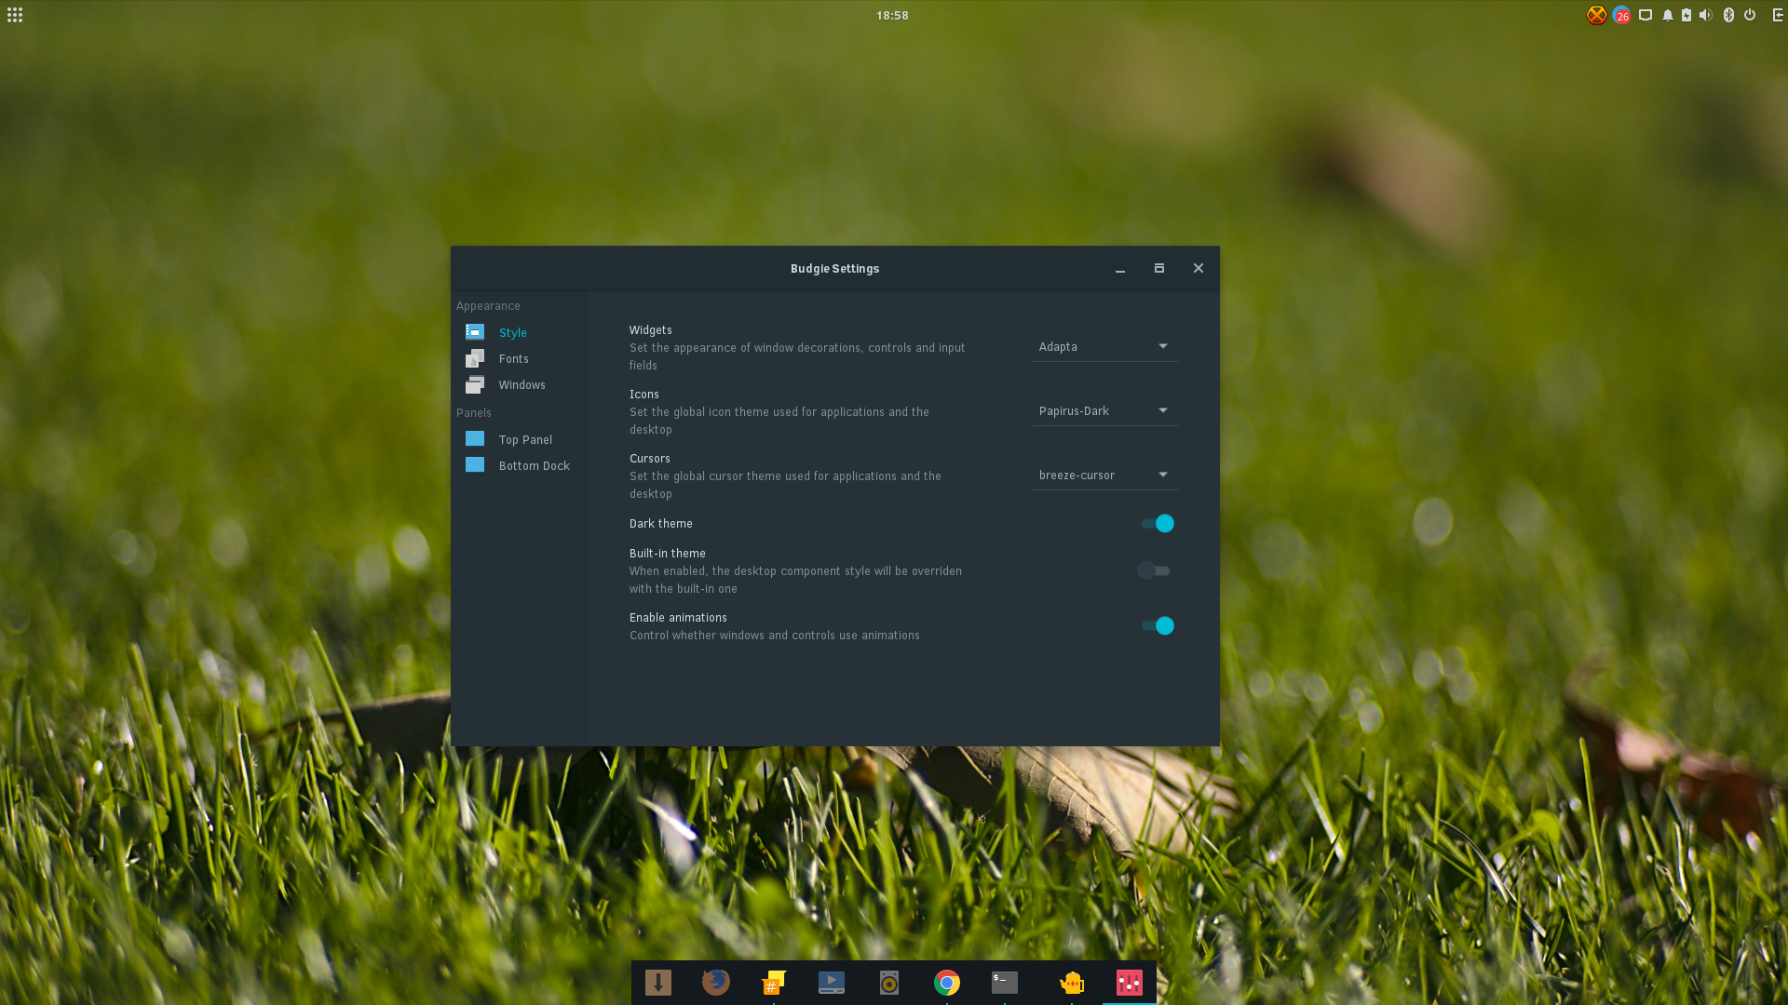The image size is (1788, 1005).
Task: Click the Bluetooth tray icon
Action: pyautogui.click(x=1729, y=15)
